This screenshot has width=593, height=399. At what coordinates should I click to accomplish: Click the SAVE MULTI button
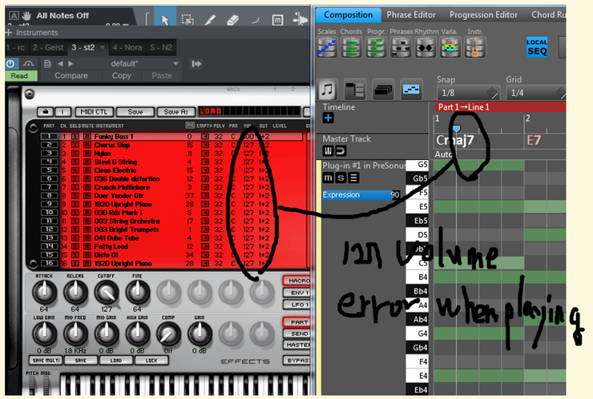[x=46, y=361]
